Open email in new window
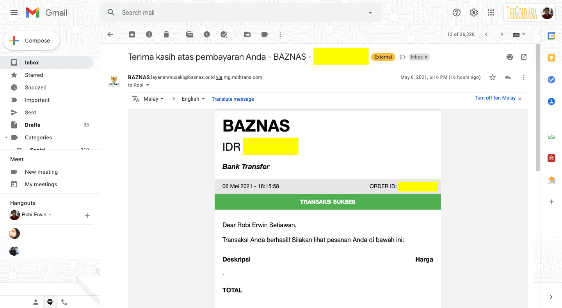Viewport: 562px width, 308px height. pyautogui.click(x=524, y=57)
